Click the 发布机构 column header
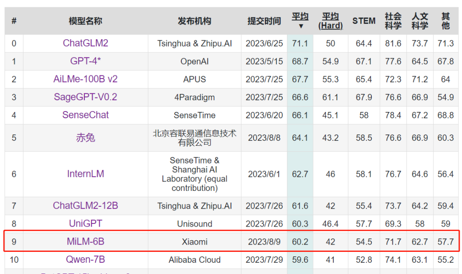This screenshot has height=274, width=462. 194,21
